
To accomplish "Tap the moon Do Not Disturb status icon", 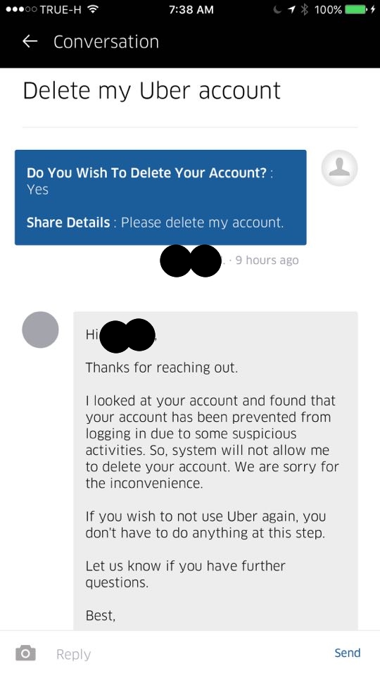I will click(278, 9).
